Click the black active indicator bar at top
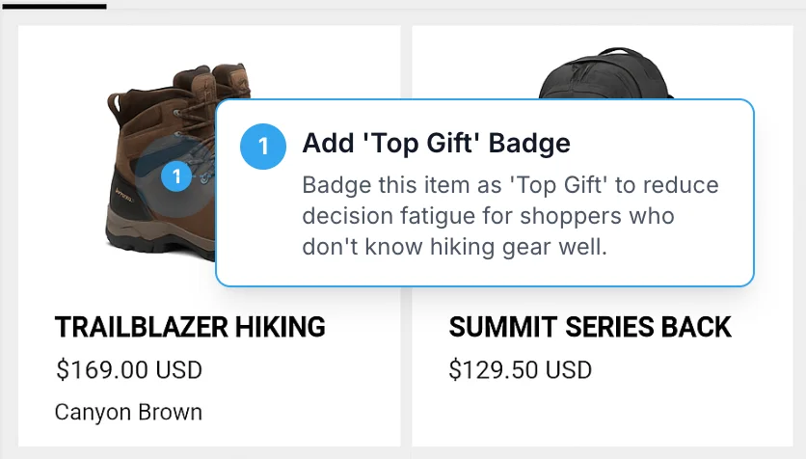Image resolution: width=806 pixels, height=459 pixels. point(53,6)
